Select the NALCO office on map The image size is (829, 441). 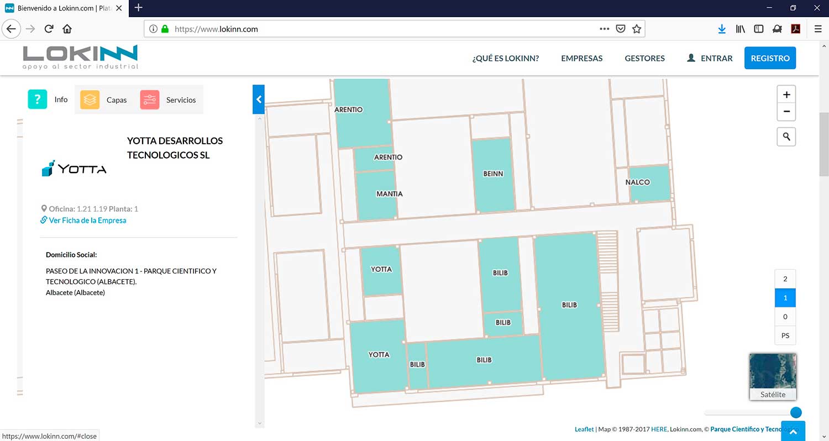click(x=649, y=183)
